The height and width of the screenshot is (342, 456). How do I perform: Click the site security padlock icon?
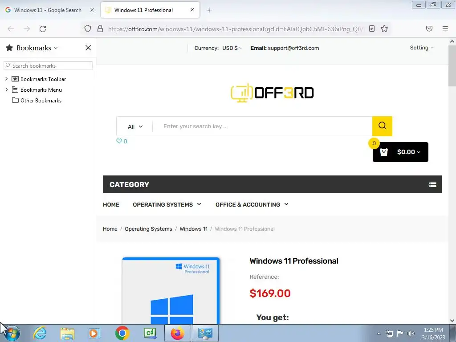click(x=100, y=28)
